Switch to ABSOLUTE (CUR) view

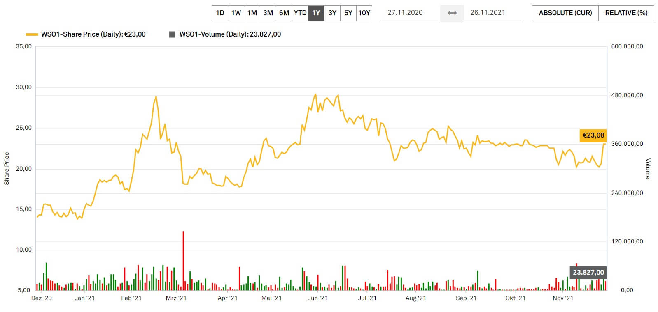click(x=565, y=13)
